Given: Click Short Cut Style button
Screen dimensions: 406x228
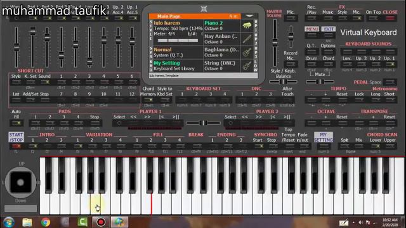Looking at the screenshot, I should [x=16, y=82].
